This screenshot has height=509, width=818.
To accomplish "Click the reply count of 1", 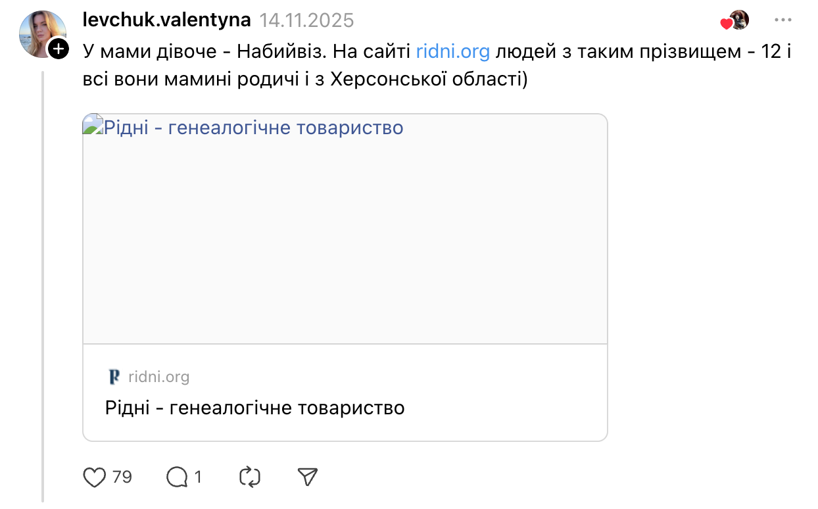I will [x=198, y=477].
